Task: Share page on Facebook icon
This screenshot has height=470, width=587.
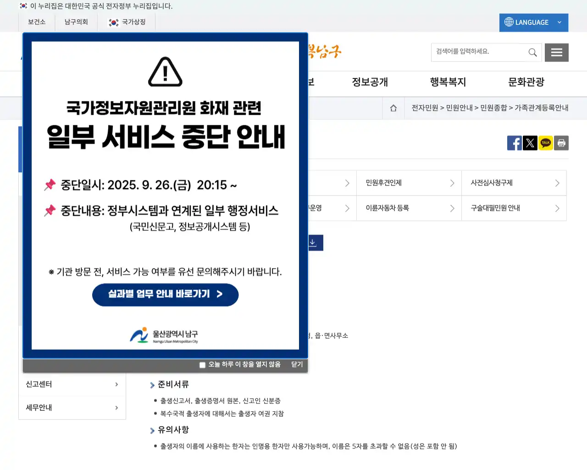Action: pos(515,143)
